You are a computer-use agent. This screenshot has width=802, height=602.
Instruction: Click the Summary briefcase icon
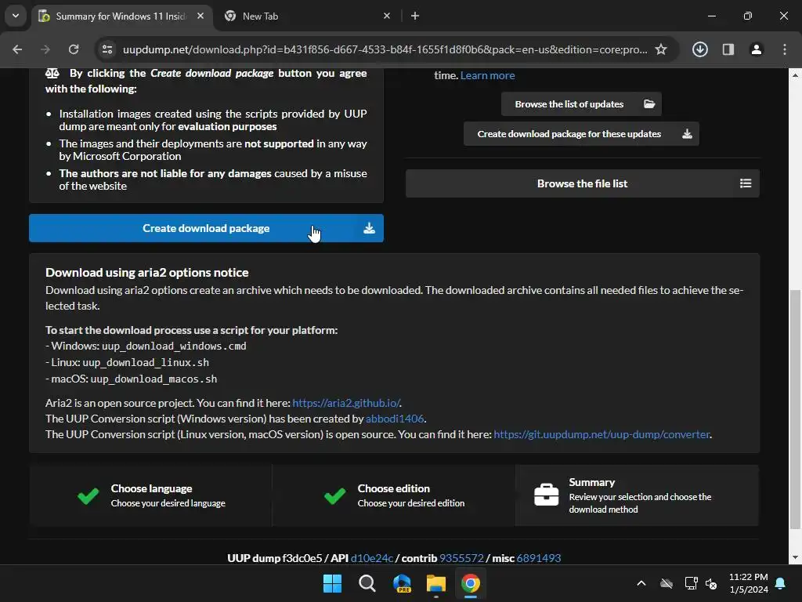tap(546, 495)
